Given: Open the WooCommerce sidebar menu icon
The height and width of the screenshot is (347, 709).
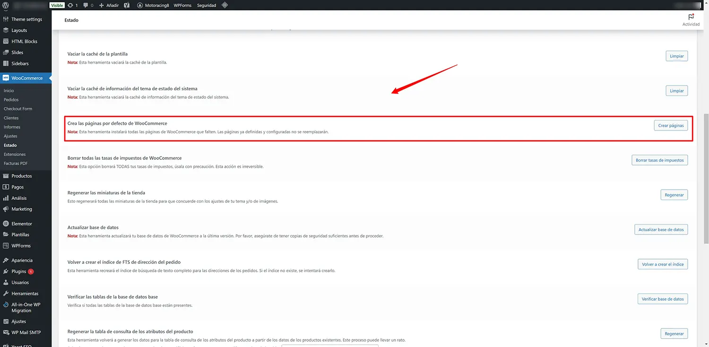Looking at the screenshot, I should coord(5,78).
